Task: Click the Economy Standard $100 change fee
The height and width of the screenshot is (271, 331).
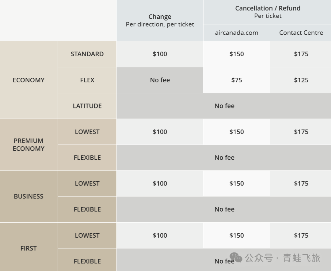Action: pyautogui.click(x=160, y=54)
